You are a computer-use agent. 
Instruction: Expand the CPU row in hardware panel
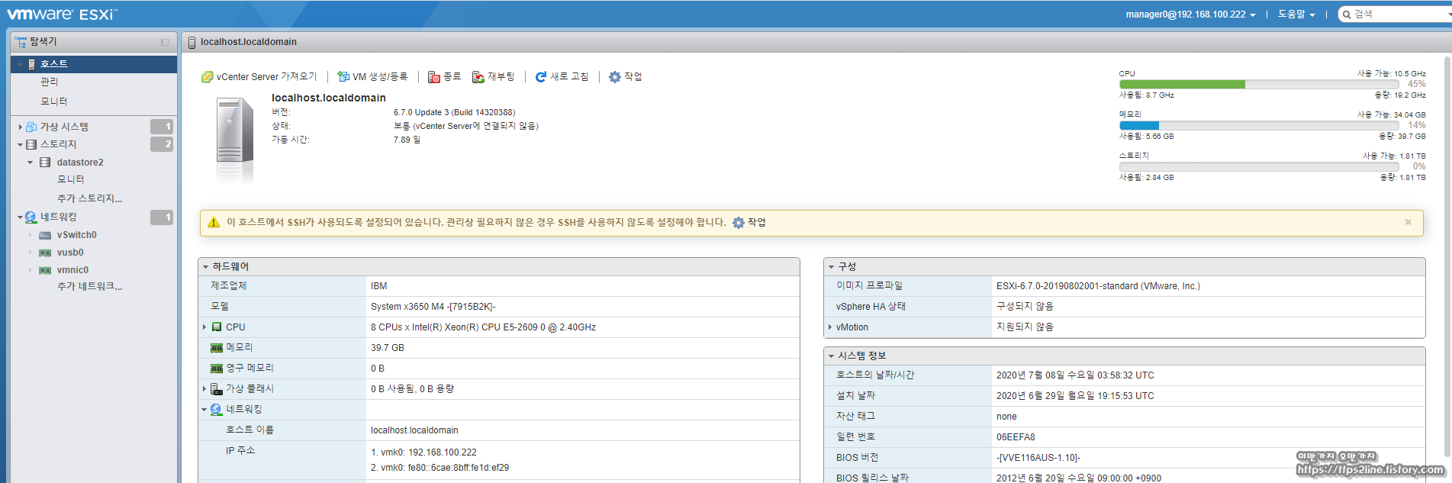(204, 327)
